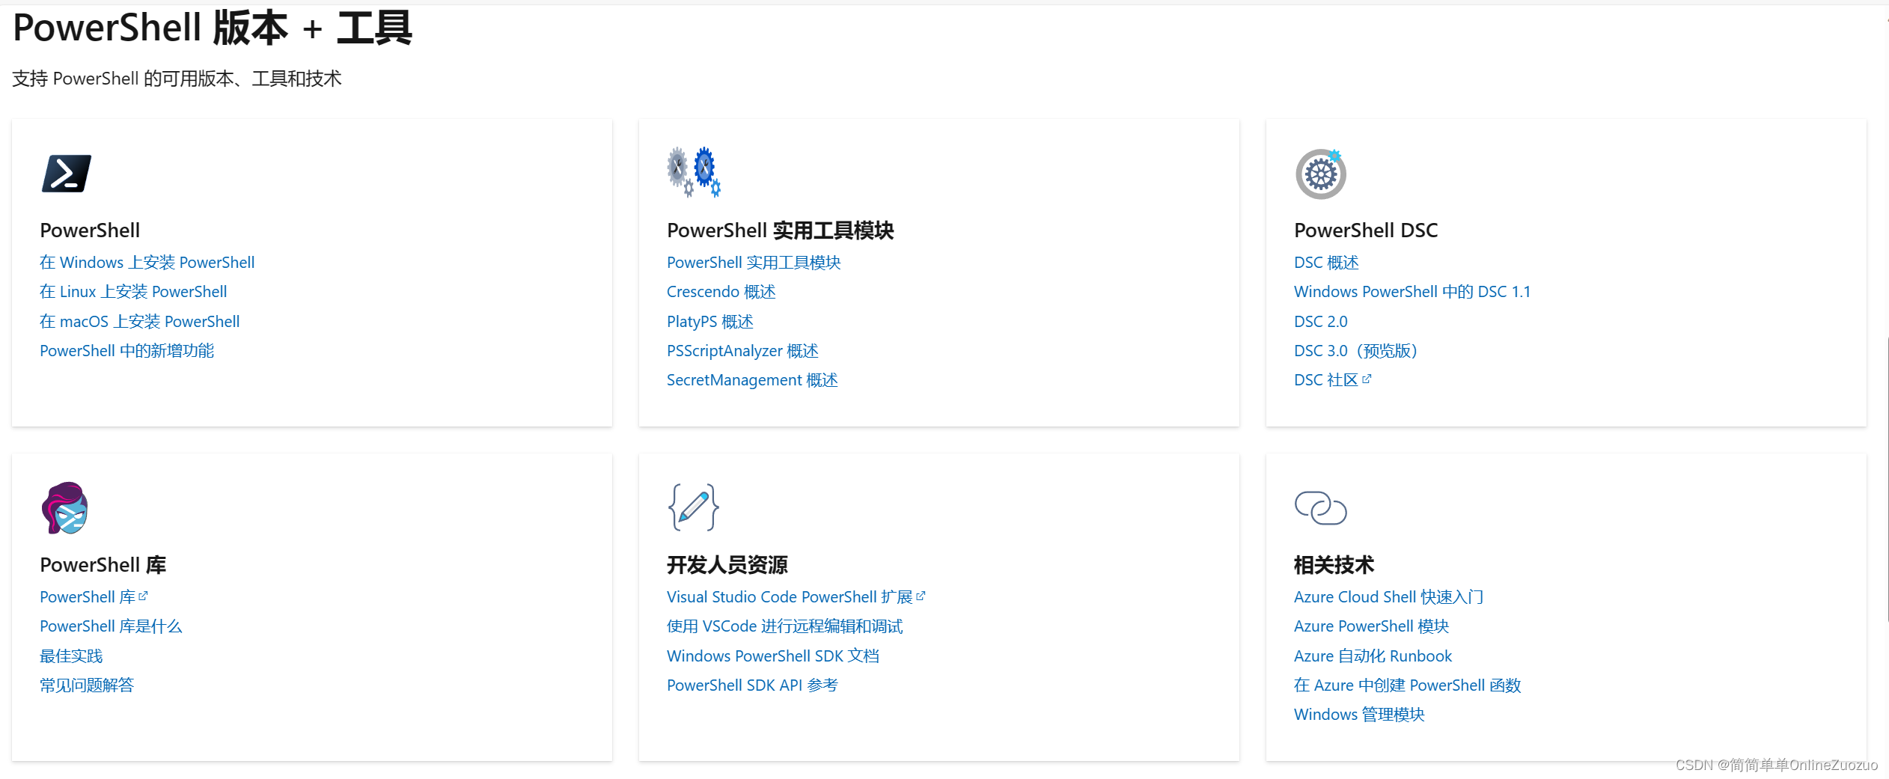1889x779 pixels.
Task: Click the PowerShell 库 card heading
Action: tap(103, 565)
